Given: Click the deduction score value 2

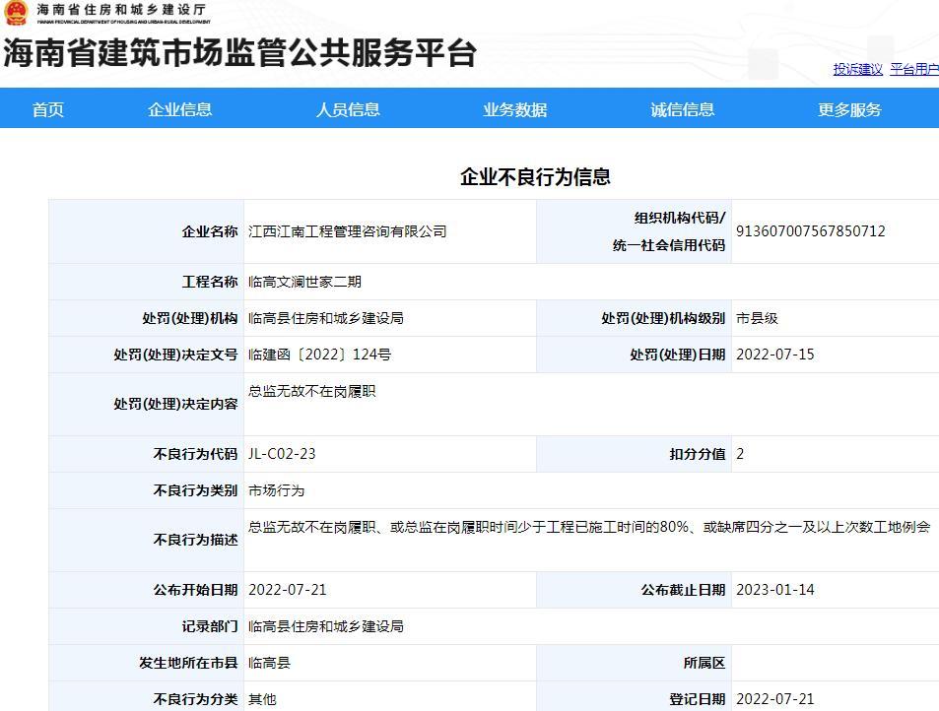Looking at the screenshot, I should (740, 454).
